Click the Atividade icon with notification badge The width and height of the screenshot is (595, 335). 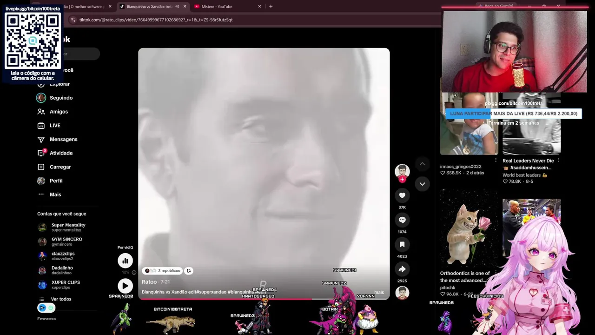41,153
